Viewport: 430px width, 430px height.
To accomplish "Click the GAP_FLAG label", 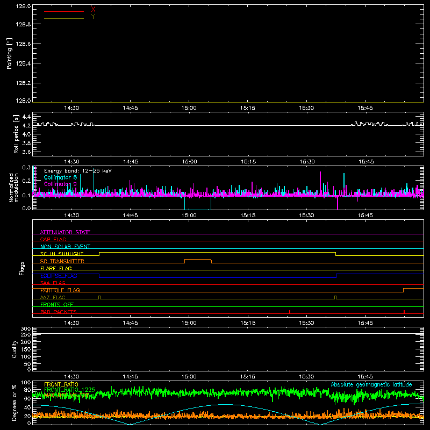I will (53, 239).
